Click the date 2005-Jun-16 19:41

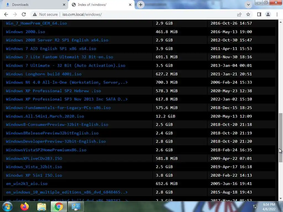(231, 184)
